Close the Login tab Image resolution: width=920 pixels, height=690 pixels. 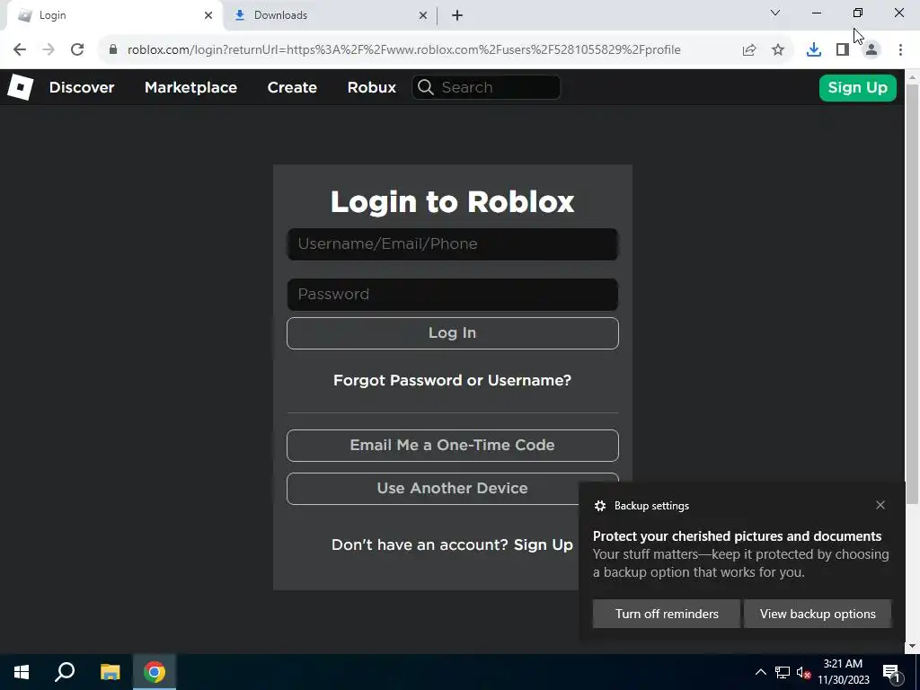click(x=208, y=15)
